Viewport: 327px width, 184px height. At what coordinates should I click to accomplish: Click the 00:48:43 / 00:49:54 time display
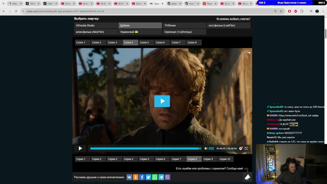227,148
